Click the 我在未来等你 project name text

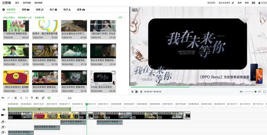pyautogui.click(x=224, y=3)
